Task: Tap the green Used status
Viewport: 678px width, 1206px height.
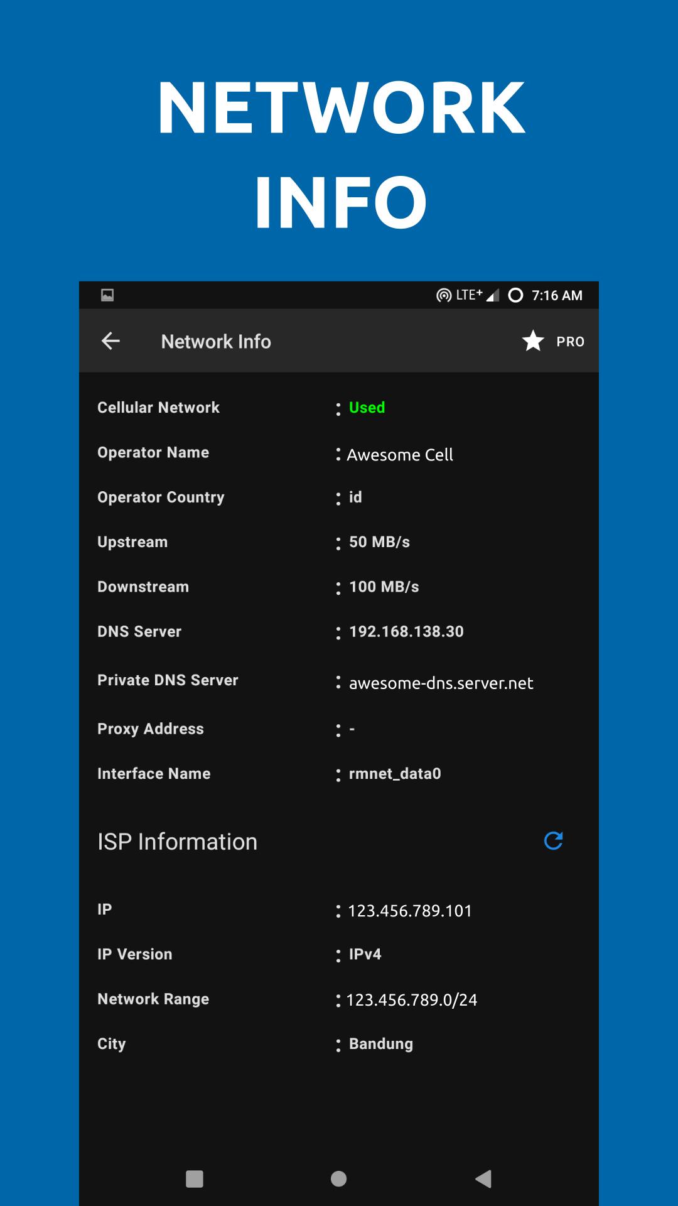Action: click(367, 408)
